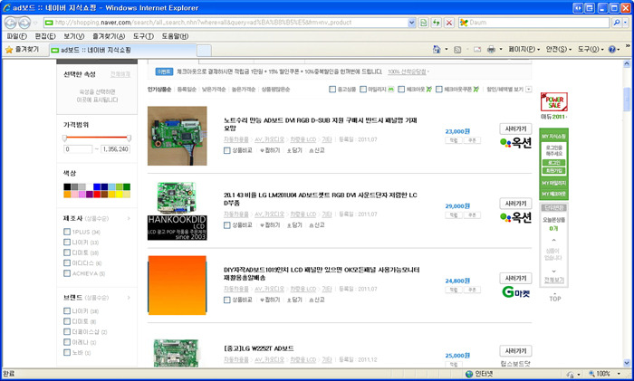Click the Help question mark icon

tap(611, 49)
